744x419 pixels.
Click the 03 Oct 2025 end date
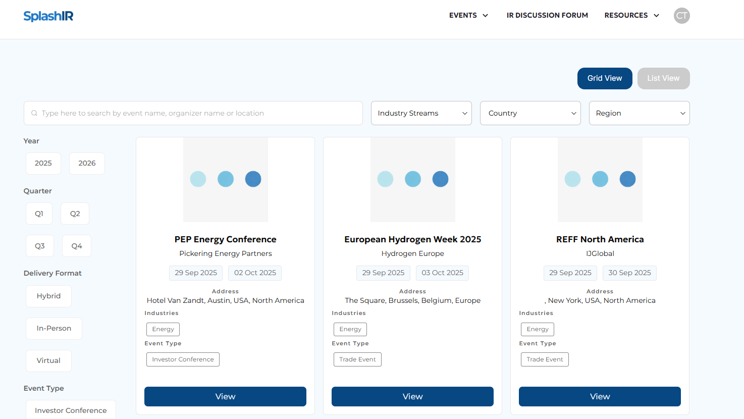442,273
